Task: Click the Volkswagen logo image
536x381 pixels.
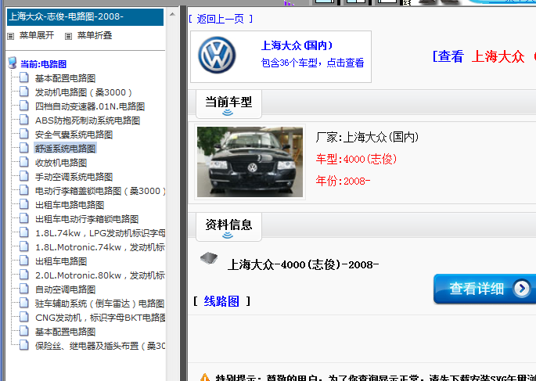Action: [x=217, y=55]
